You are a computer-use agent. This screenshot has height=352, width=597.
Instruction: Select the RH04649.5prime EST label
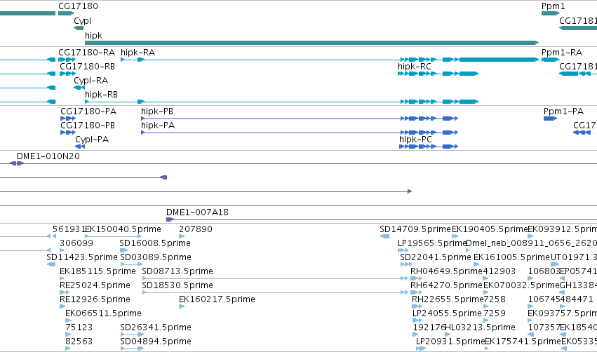tap(446, 271)
